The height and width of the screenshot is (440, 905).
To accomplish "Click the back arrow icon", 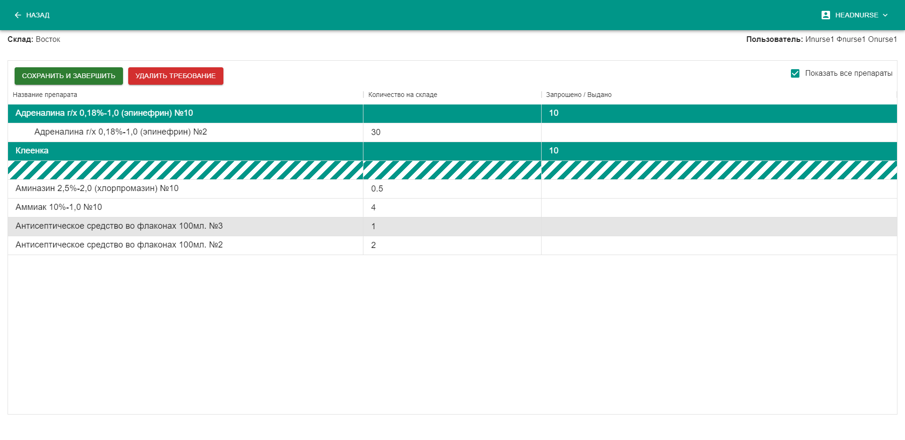I will click(18, 15).
